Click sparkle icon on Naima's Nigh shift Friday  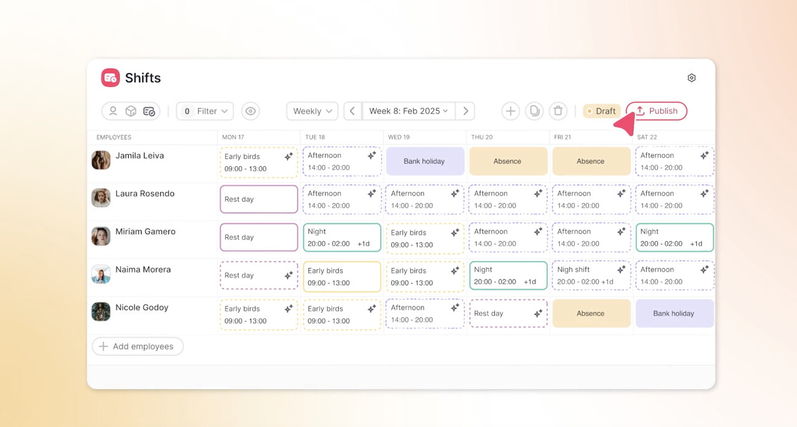pyautogui.click(x=621, y=269)
